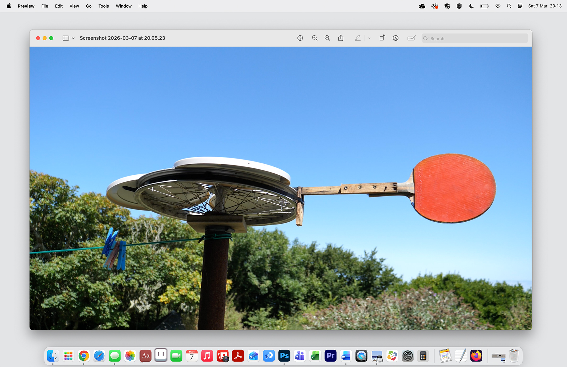Open Photoshop from the Dock

(x=284, y=356)
